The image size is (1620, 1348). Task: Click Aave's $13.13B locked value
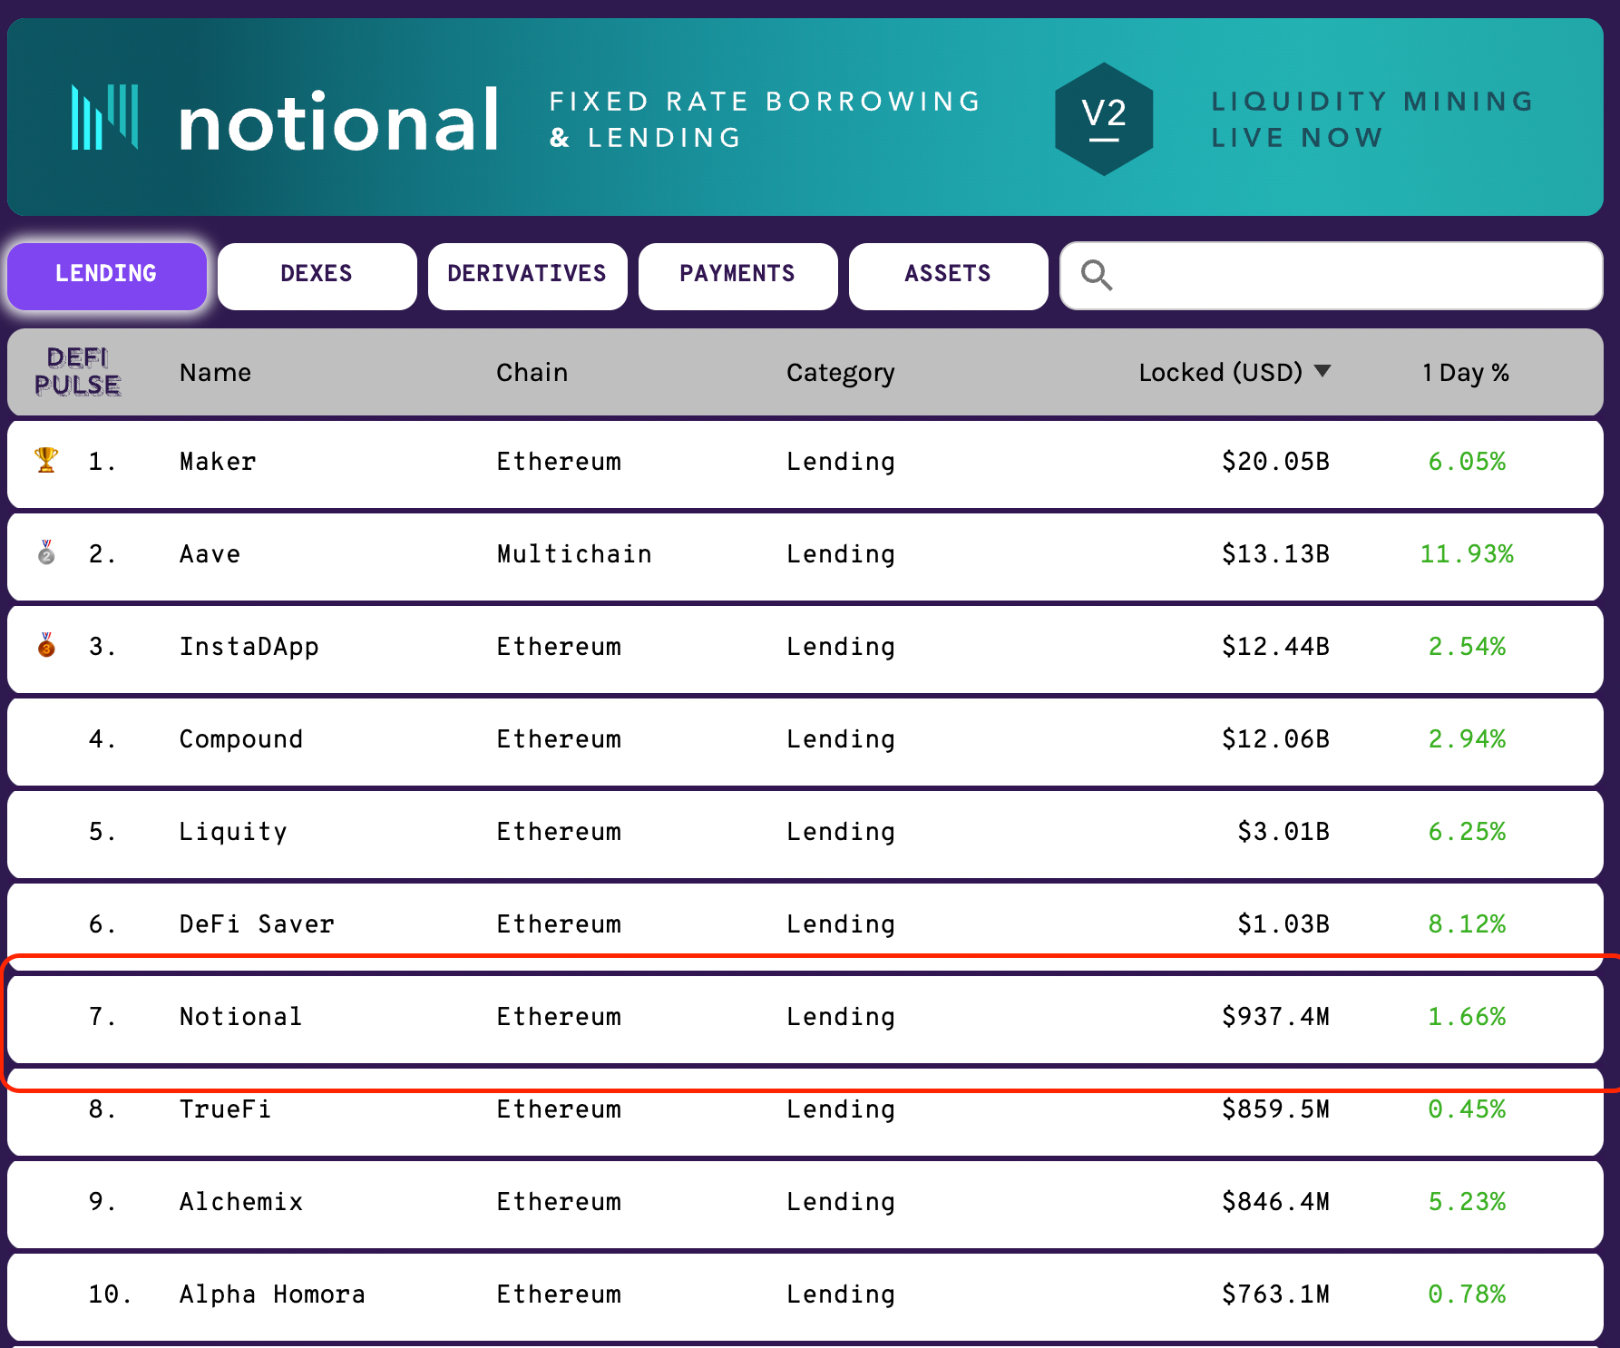(1275, 554)
